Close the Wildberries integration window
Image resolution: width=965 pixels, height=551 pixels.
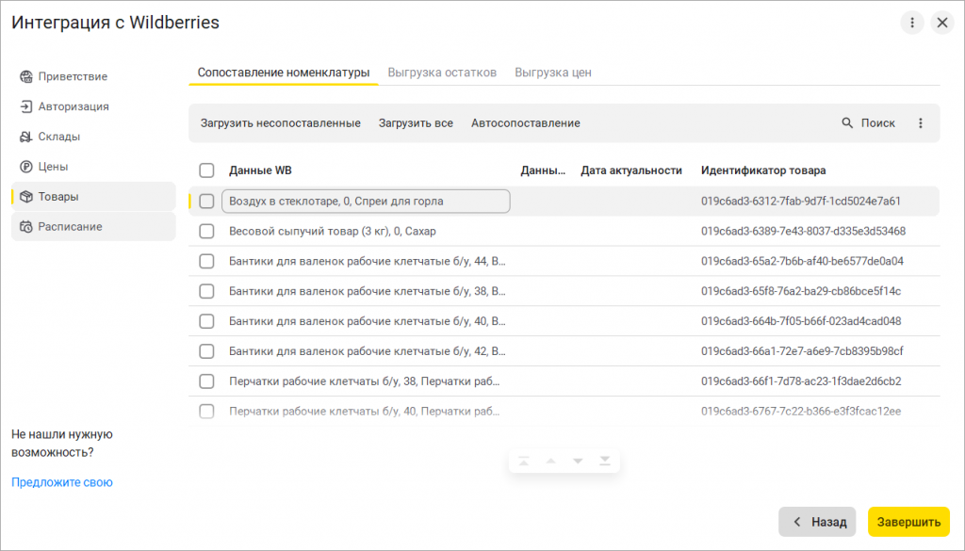[942, 23]
